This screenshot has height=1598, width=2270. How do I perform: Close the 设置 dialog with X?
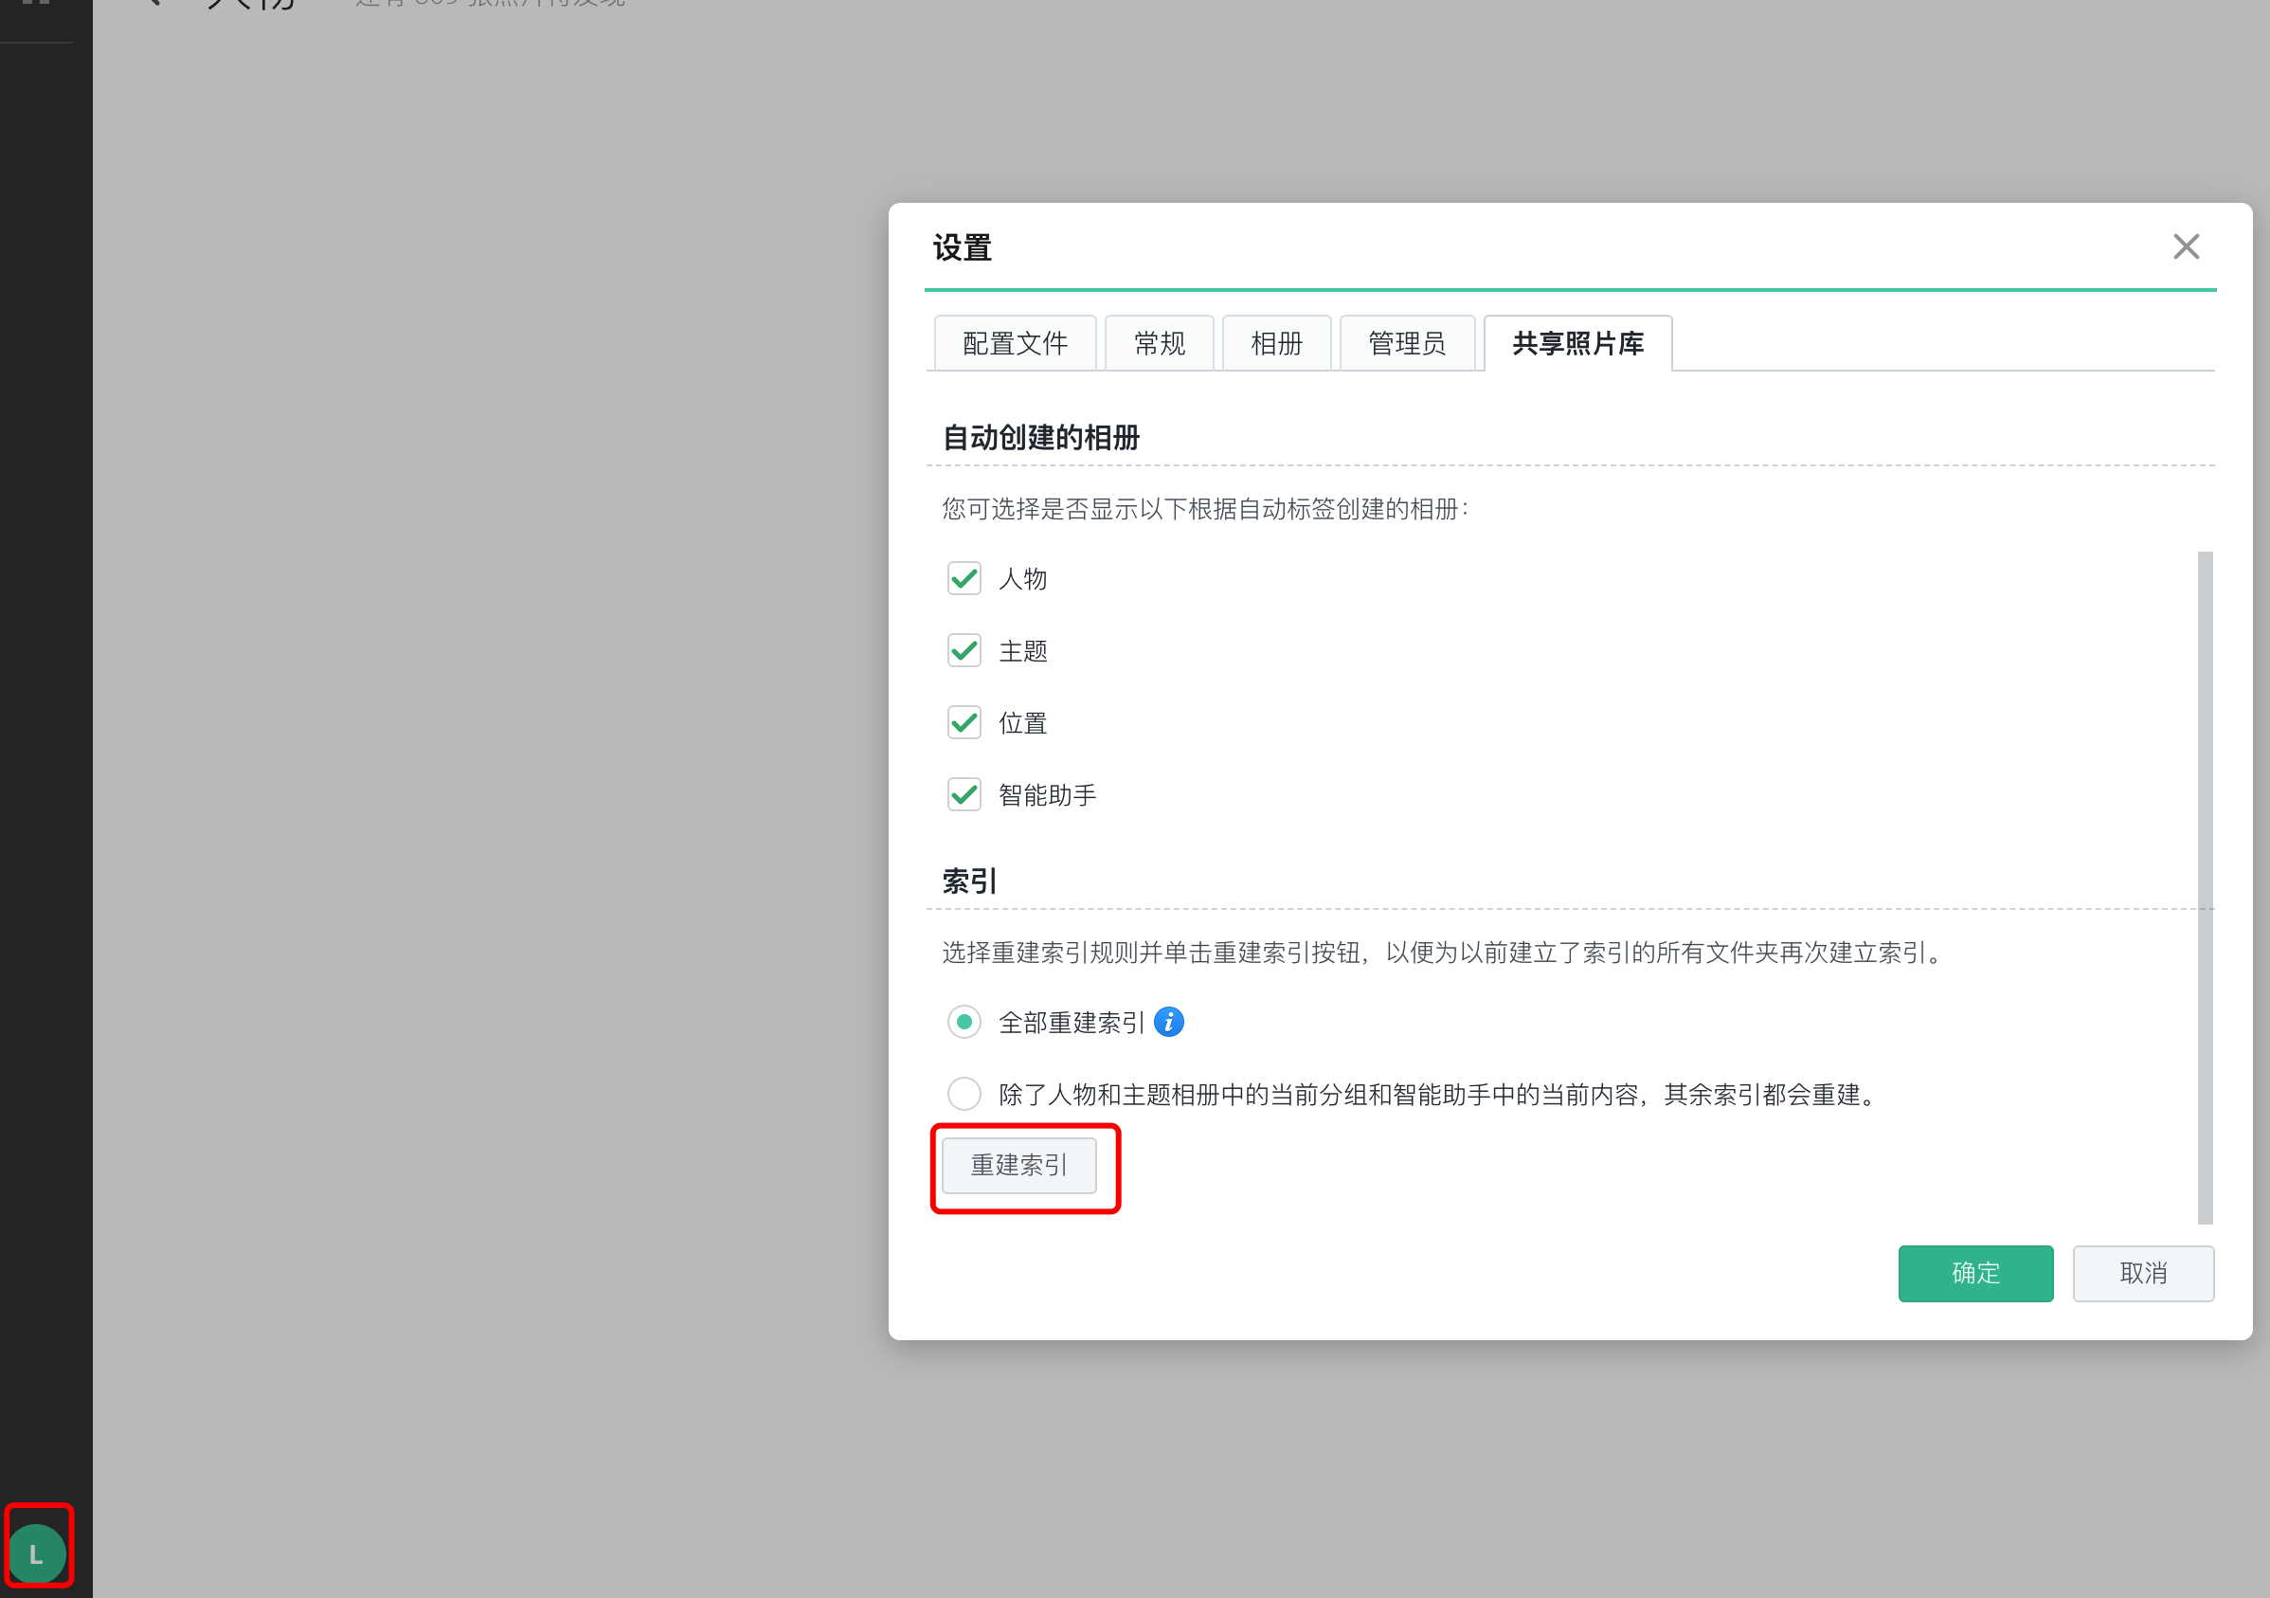[2185, 246]
